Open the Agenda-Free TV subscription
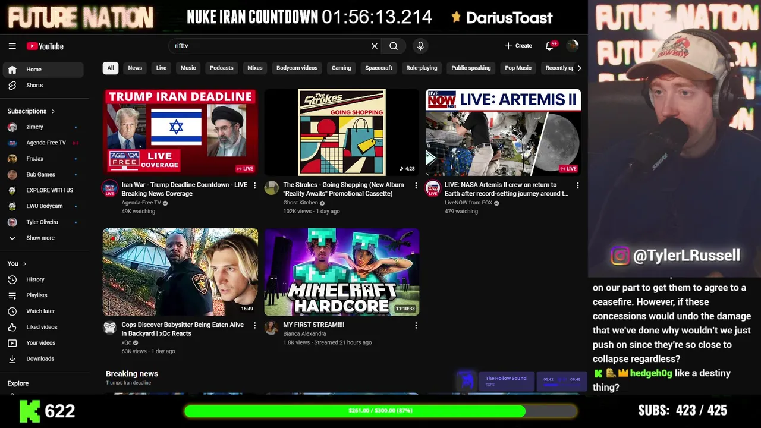Screen dimensions: 761x428 (43, 143)
